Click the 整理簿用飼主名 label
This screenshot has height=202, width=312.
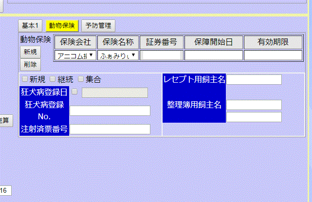[x=194, y=105]
